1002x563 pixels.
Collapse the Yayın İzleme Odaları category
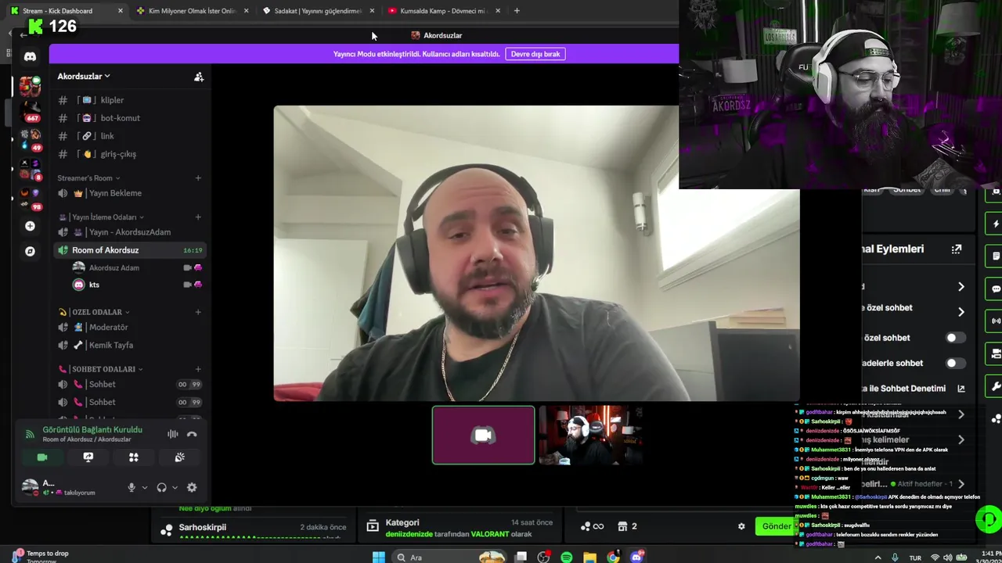(x=103, y=217)
